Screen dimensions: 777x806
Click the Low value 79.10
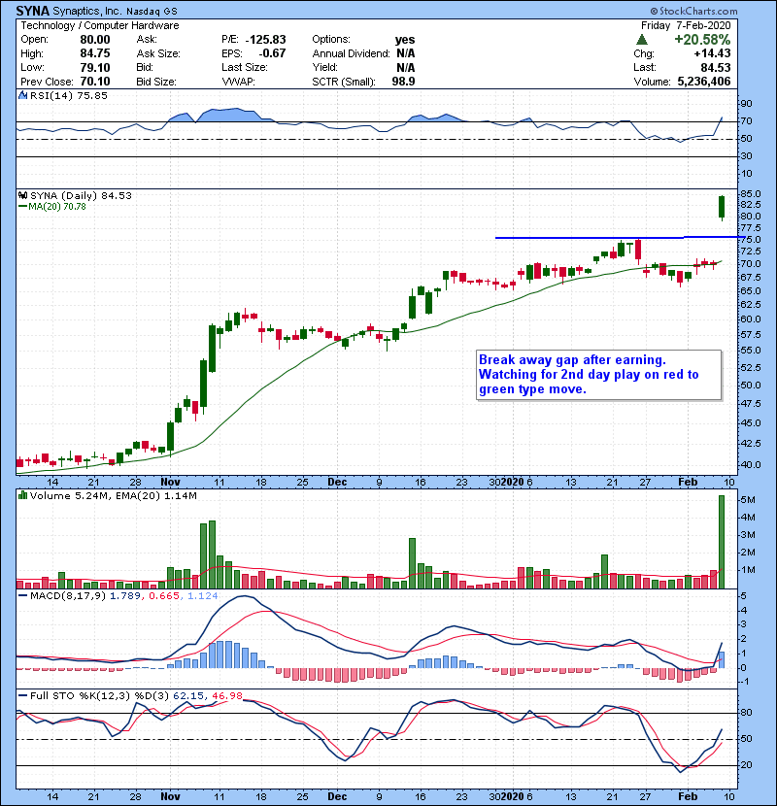click(x=95, y=67)
